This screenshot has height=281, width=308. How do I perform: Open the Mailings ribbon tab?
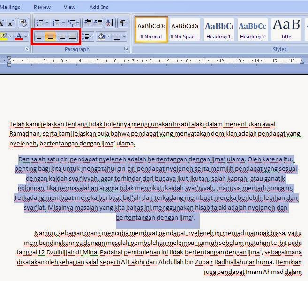[10, 7]
